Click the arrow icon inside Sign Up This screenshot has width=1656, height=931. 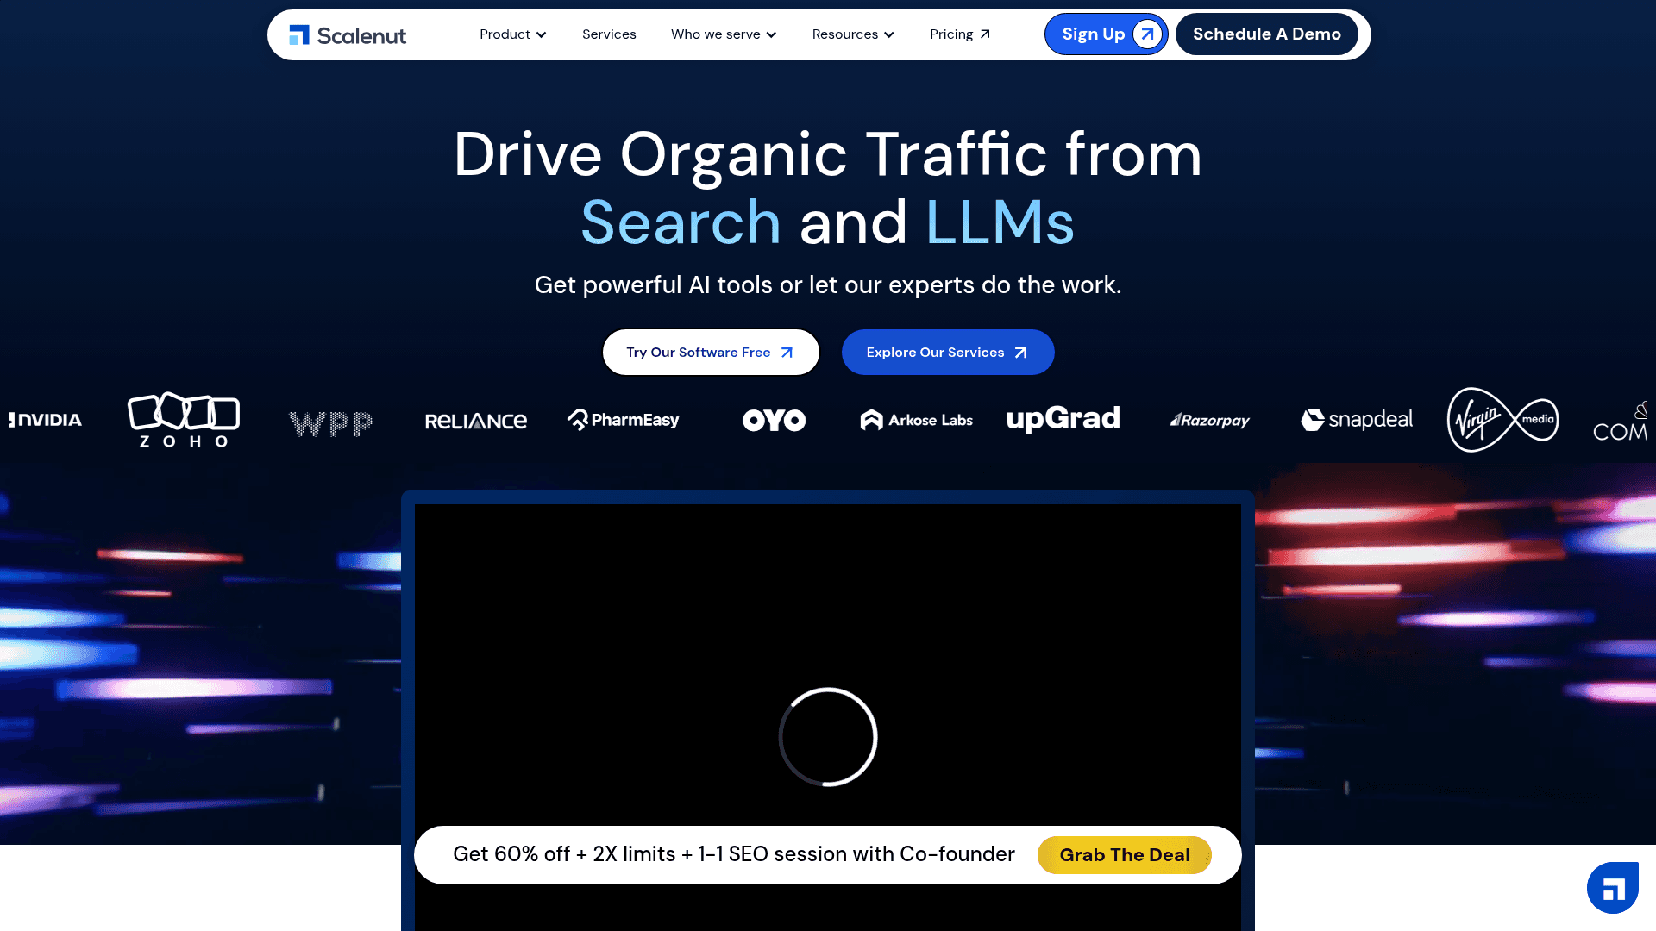[x=1147, y=34]
